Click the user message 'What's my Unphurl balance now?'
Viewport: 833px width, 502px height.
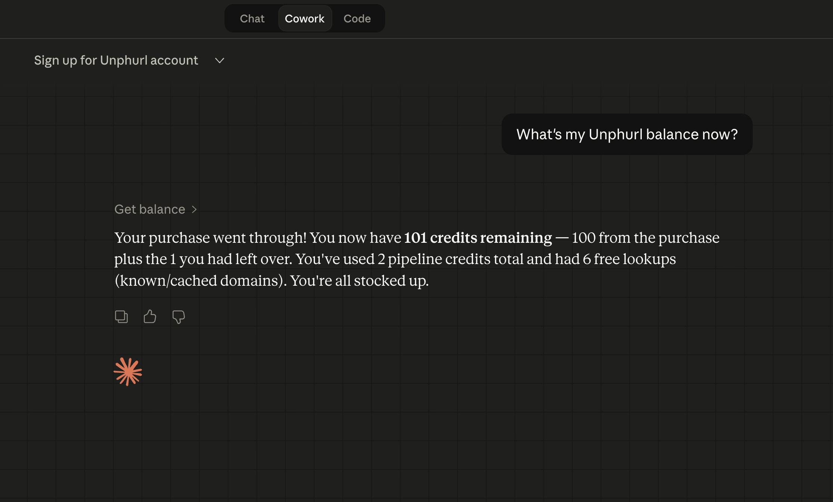[627, 134]
